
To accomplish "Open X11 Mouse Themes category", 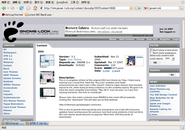I will [x=14, y=101].
